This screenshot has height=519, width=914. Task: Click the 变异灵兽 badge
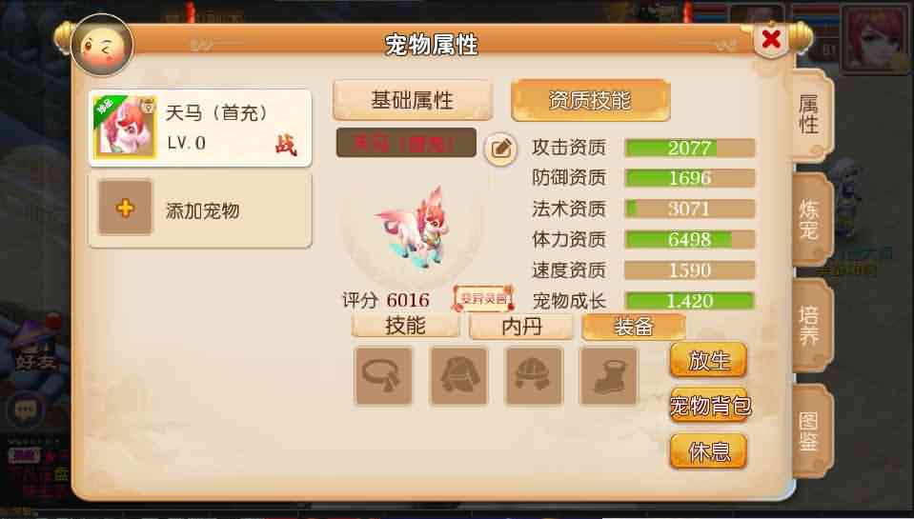click(x=483, y=299)
